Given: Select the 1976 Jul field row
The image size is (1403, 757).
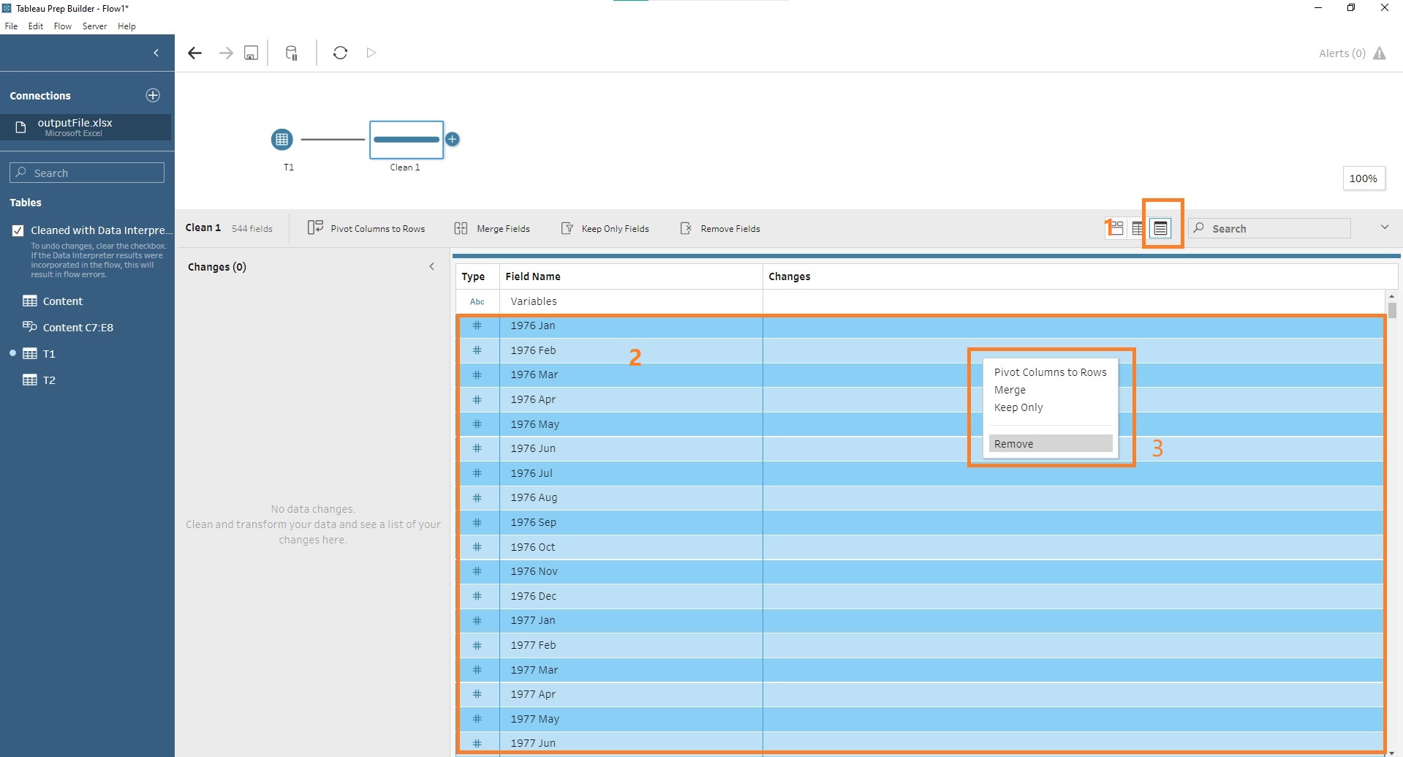Looking at the screenshot, I should (921, 473).
